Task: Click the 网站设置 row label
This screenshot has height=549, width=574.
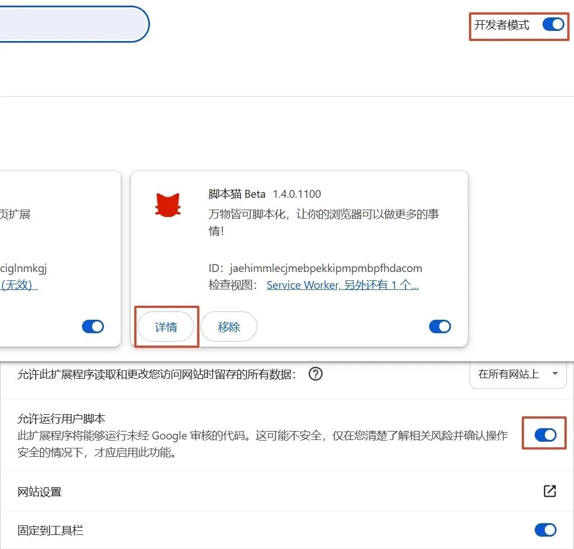Action: pos(39,492)
